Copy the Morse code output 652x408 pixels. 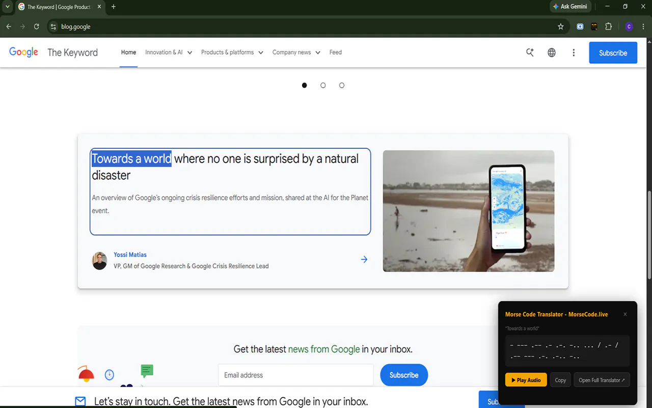[x=560, y=380]
